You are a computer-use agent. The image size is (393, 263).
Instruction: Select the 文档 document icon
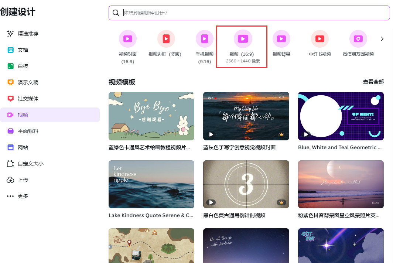(10, 50)
